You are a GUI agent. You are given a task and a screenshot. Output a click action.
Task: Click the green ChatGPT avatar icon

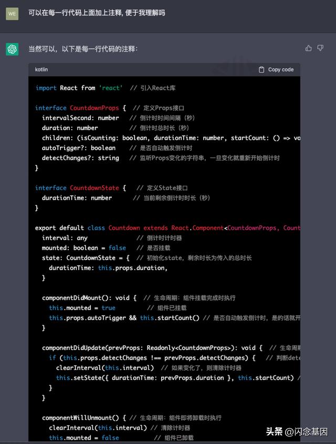click(x=12, y=49)
